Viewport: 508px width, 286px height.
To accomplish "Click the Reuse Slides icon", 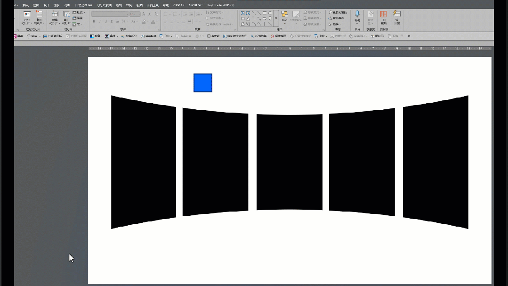I will [x=66, y=14].
